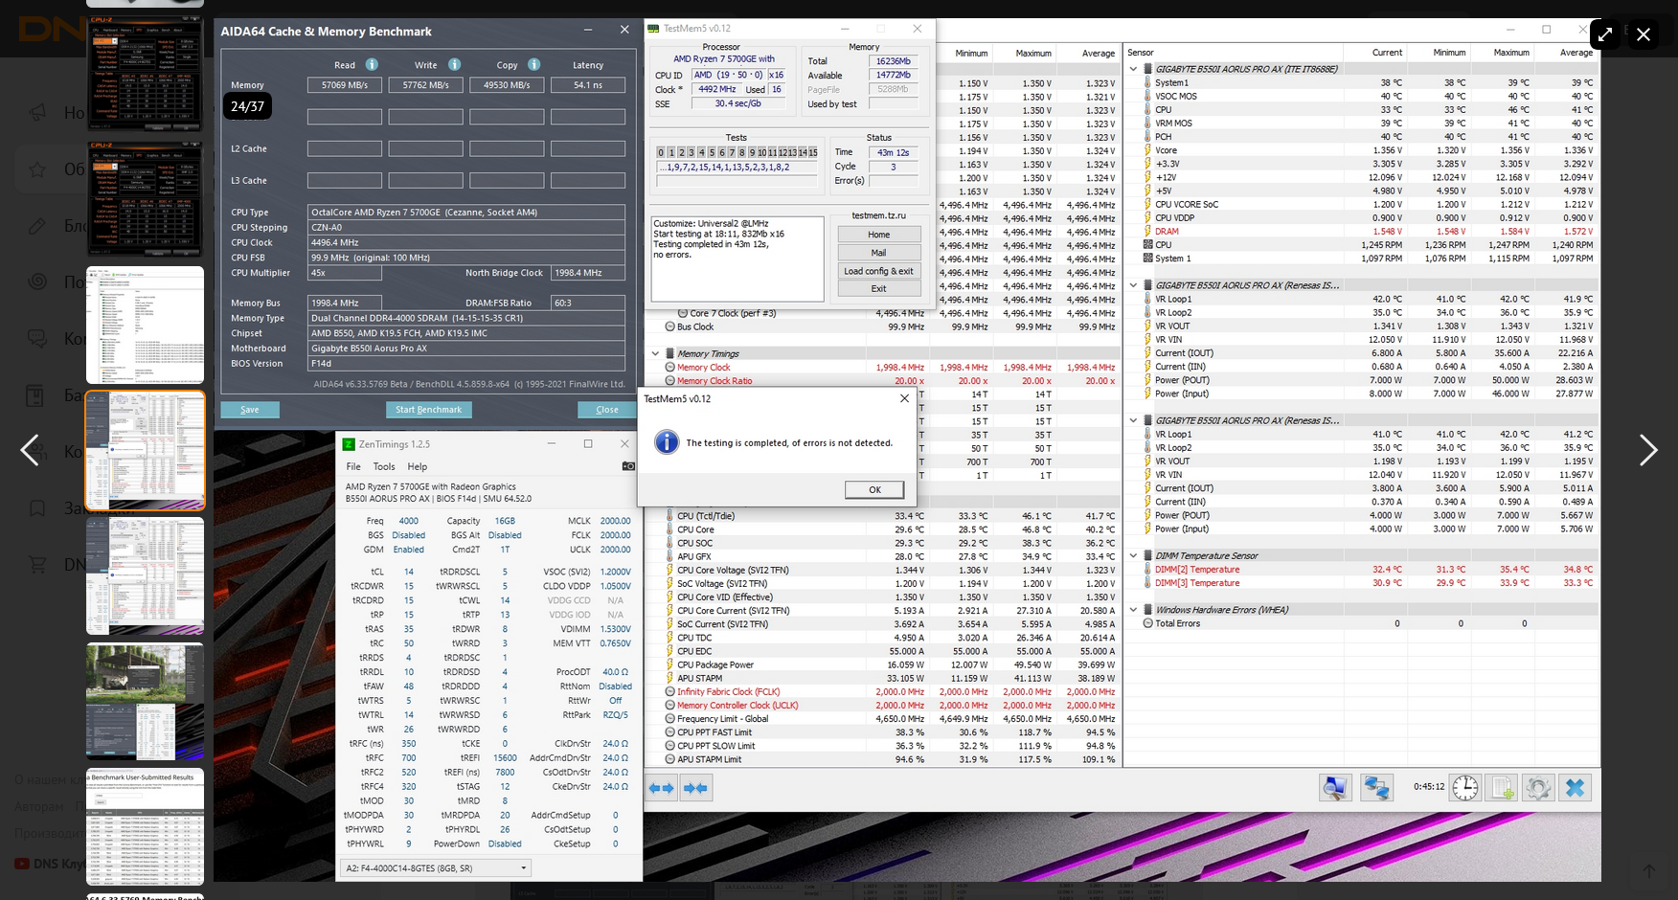Click the HWiNFO clock reset timer icon
The image size is (1678, 900).
(x=1465, y=788)
